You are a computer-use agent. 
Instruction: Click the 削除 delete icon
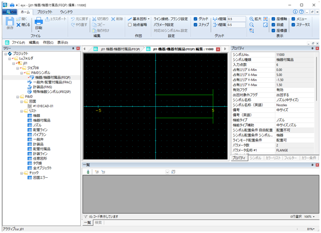(113, 19)
